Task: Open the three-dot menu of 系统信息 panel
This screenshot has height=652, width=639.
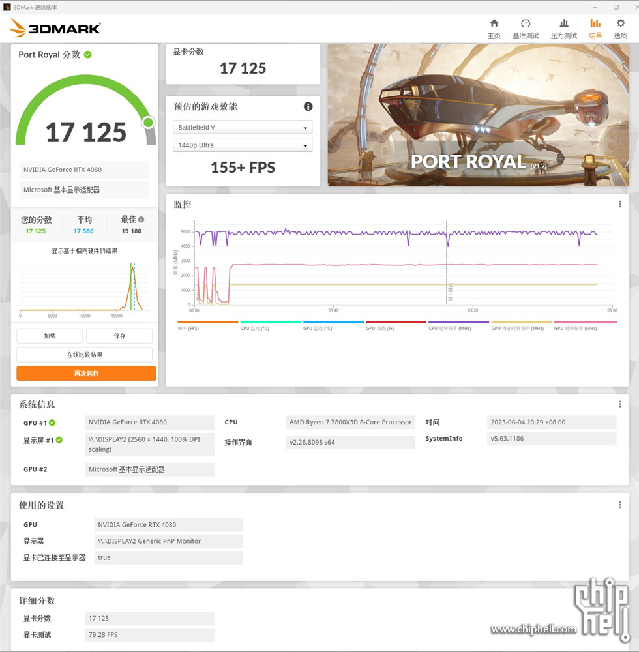Action: [620, 404]
